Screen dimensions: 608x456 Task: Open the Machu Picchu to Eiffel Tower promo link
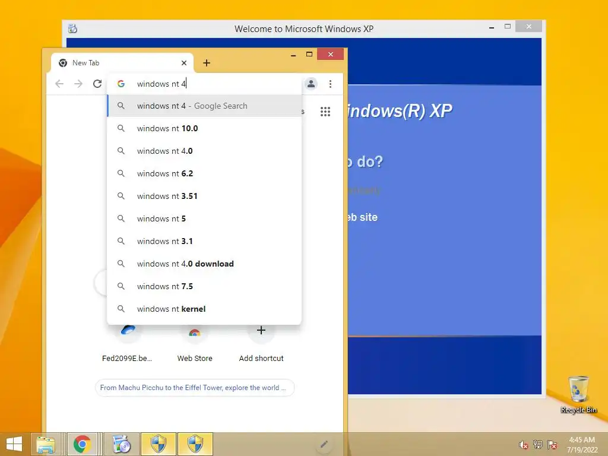coord(195,388)
